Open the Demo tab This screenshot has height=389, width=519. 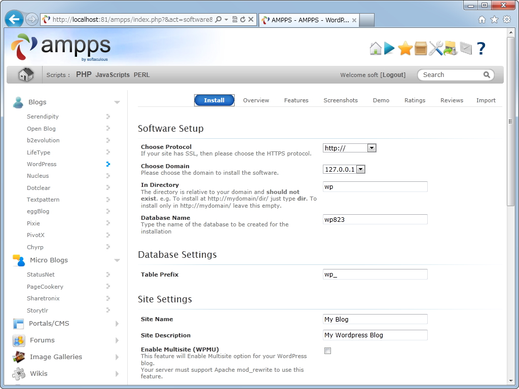[381, 100]
